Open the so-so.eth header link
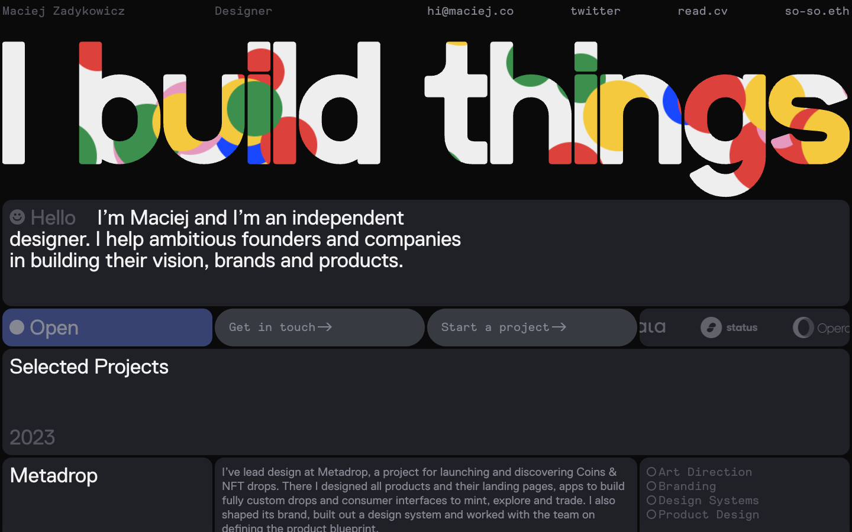 817,11
